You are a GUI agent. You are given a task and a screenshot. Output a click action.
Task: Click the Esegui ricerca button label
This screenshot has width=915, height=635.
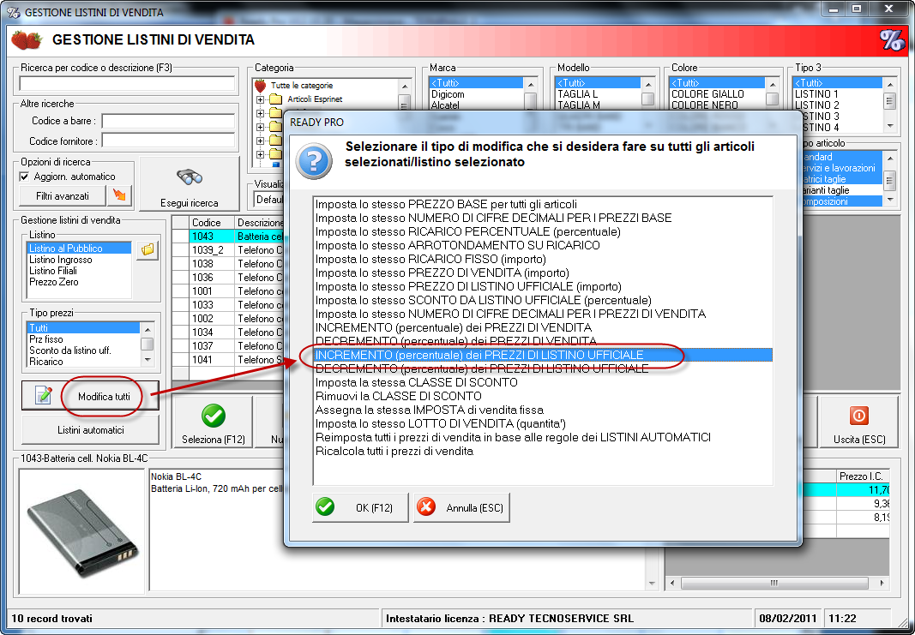pyautogui.click(x=189, y=203)
